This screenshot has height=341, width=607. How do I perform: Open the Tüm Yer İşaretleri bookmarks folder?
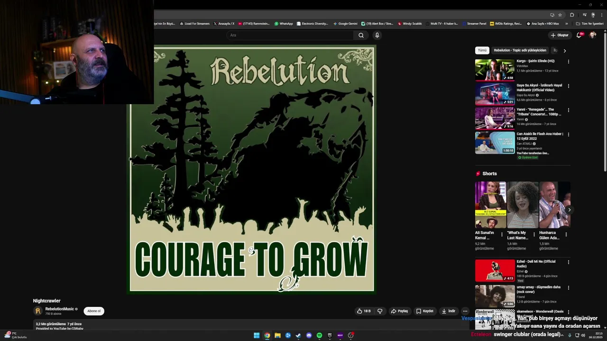(x=590, y=24)
